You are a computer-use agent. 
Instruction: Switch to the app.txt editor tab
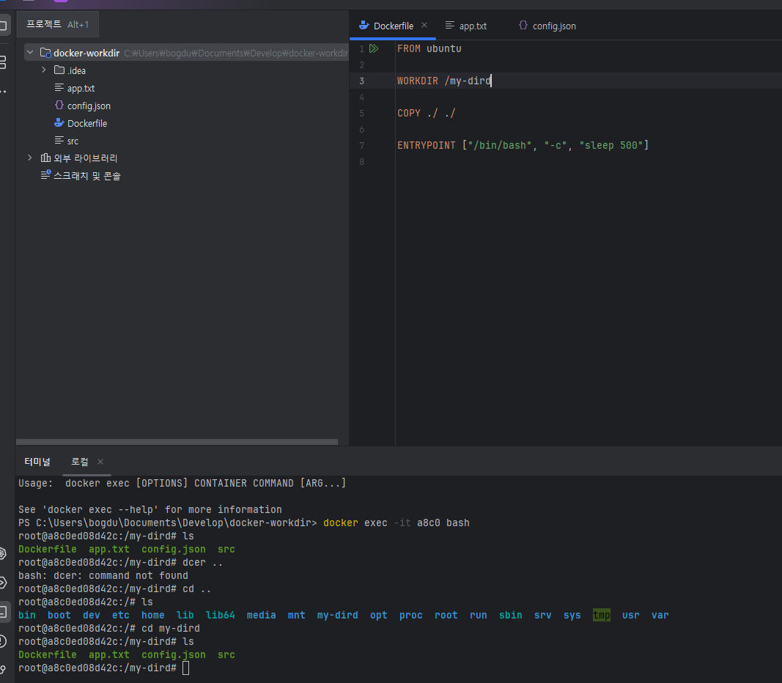466,26
